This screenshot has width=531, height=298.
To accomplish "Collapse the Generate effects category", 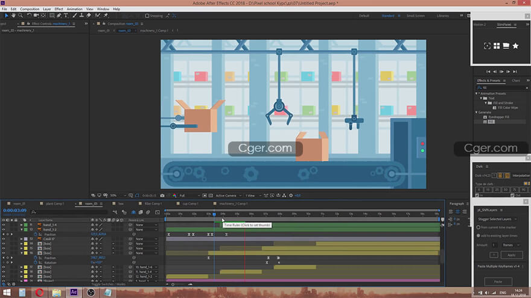I will (x=477, y=112).
